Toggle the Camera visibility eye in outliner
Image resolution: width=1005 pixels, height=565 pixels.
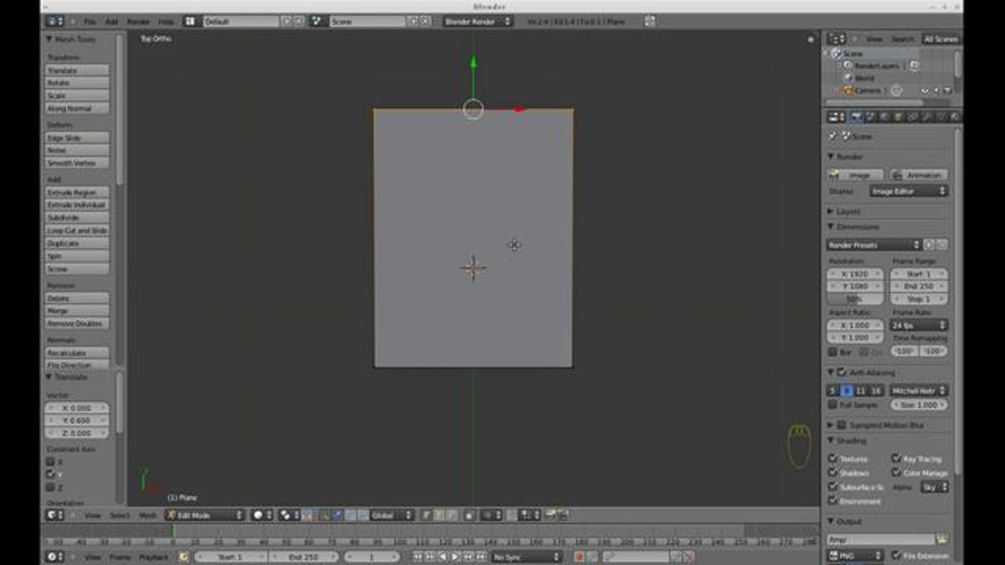coord(925,91)
